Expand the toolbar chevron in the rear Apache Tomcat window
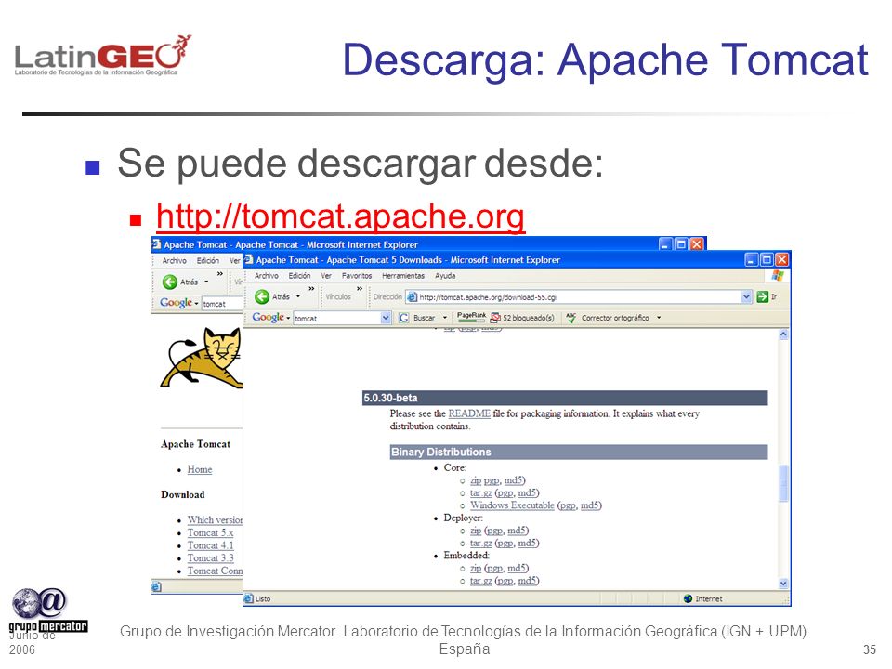The width and height of the screenshot is (892, 669). tap(219, 274)
